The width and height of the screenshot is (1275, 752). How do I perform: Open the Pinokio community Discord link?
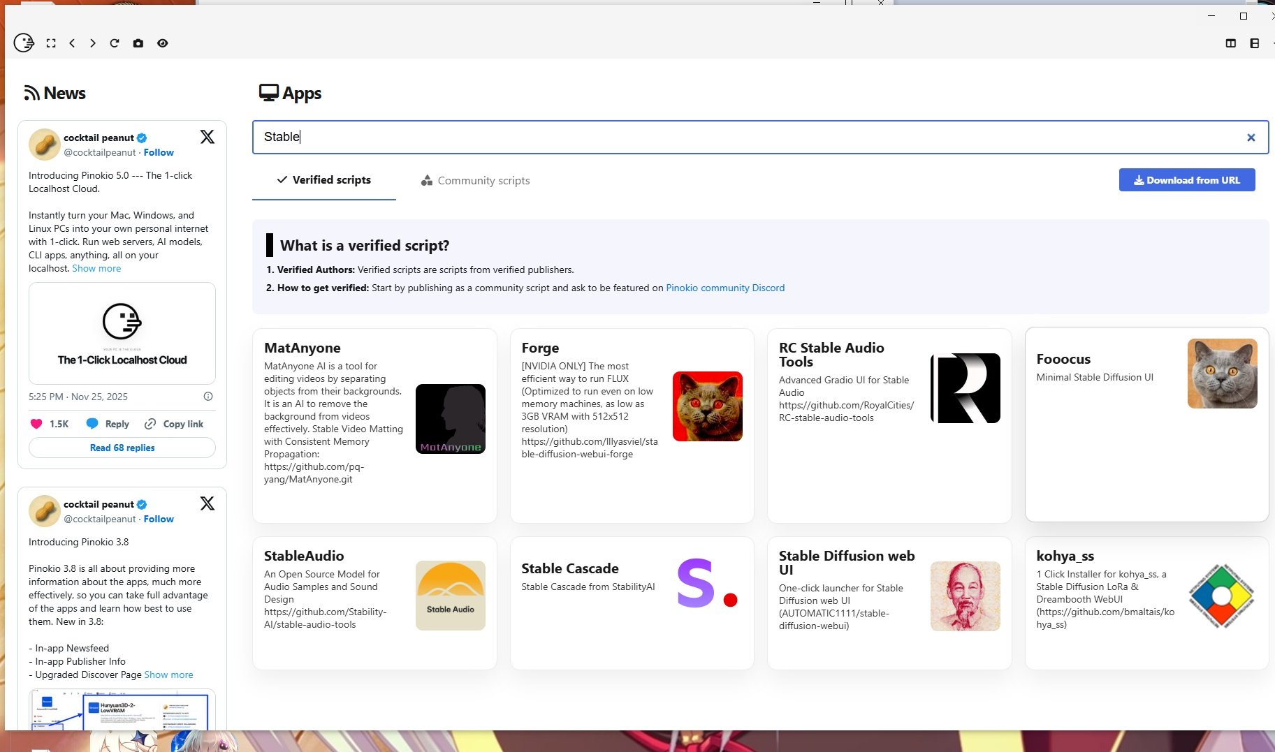point(725,288)
